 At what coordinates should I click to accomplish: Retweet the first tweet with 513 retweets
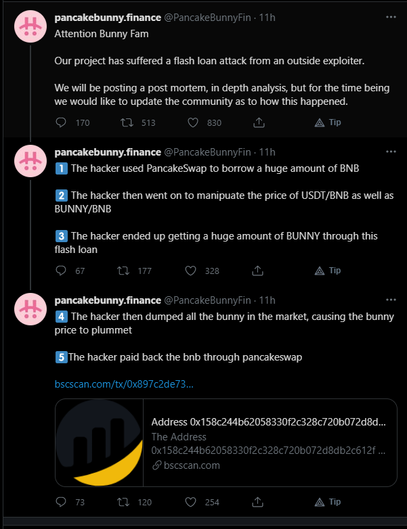(x=127, y=122)
